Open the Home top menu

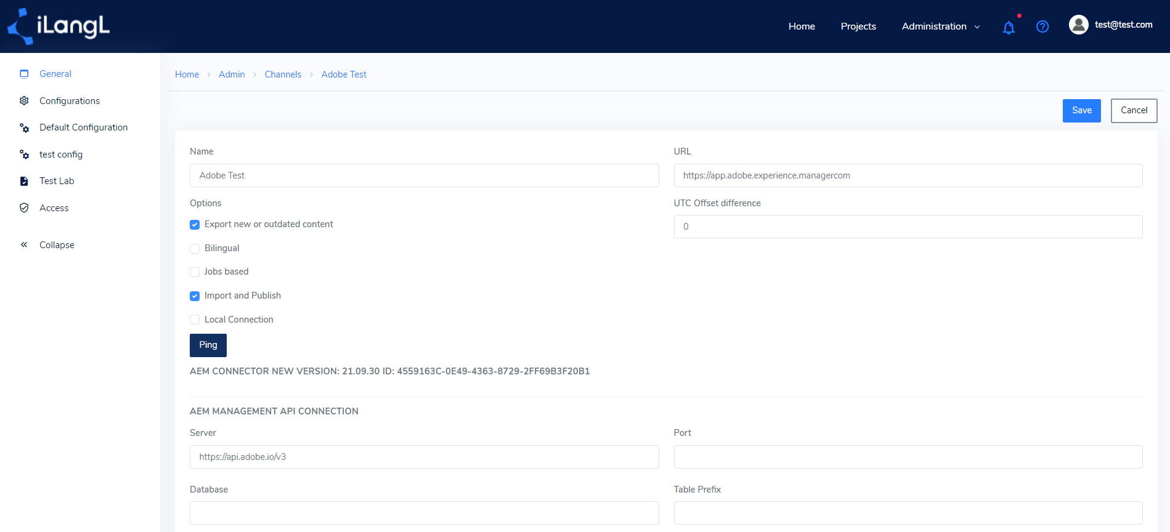[802, 26]
